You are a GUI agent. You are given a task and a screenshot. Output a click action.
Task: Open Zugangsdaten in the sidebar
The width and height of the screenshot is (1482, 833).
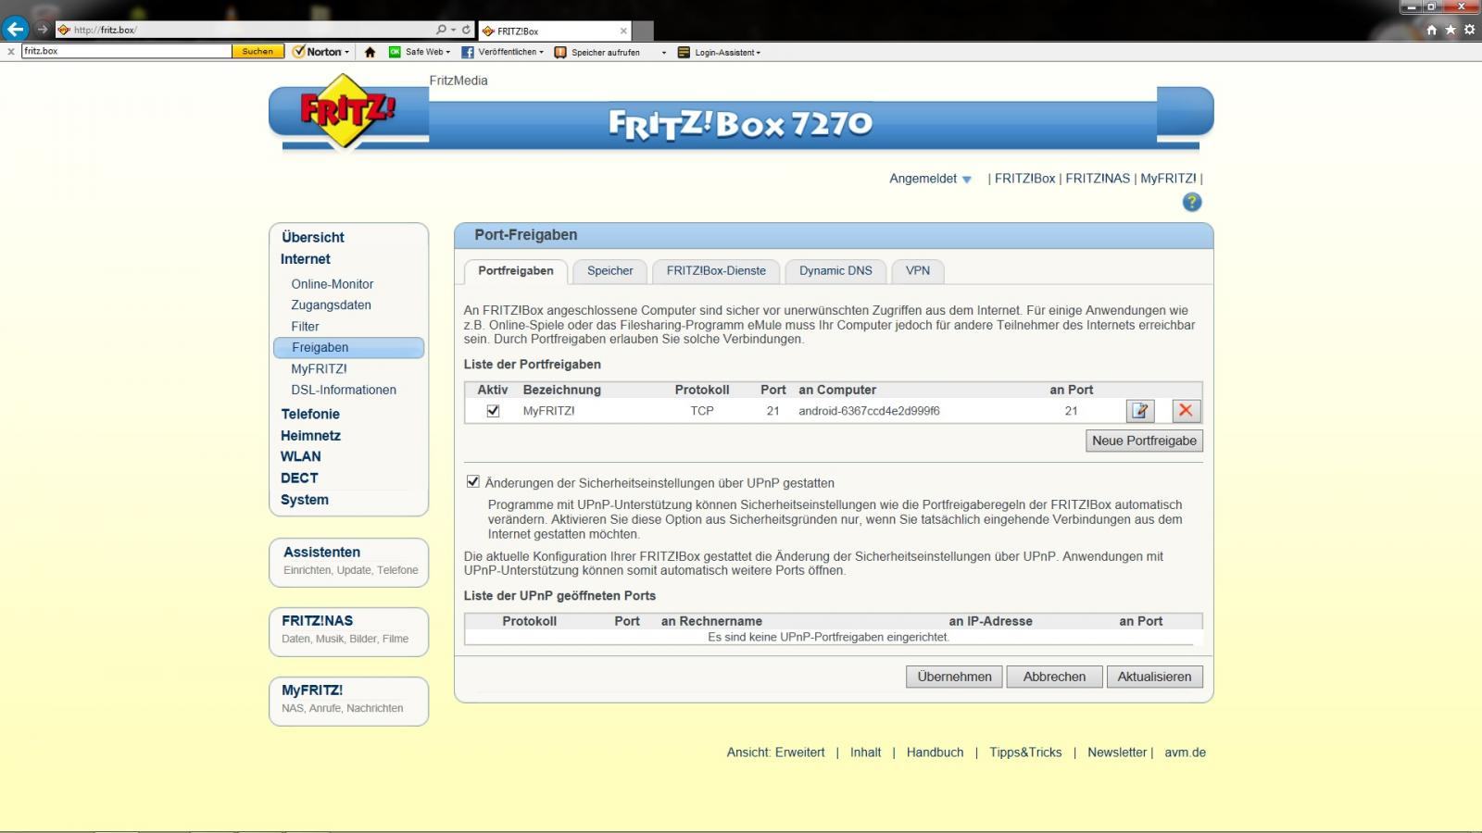[331, 305]
